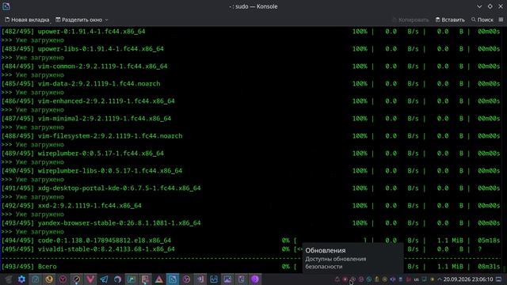
Task: Click the [494/495] counter
Action: click(17, 241)
